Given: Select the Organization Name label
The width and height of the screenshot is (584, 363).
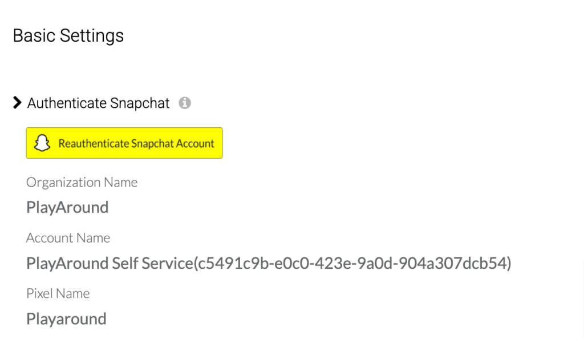Looking at the screenshot, I should click(x=82, y=183).
